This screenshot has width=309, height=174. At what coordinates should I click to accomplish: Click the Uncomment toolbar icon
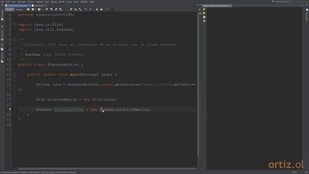pyautogui.click(x=112, y=10)
